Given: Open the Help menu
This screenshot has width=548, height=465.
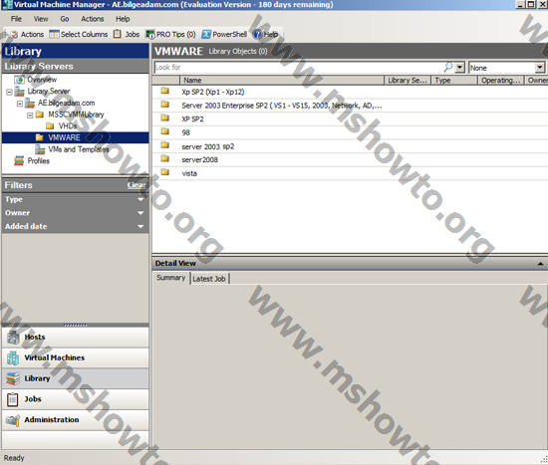Looking at the screenshot, I should pyautogui.click(x=123, y=19).
